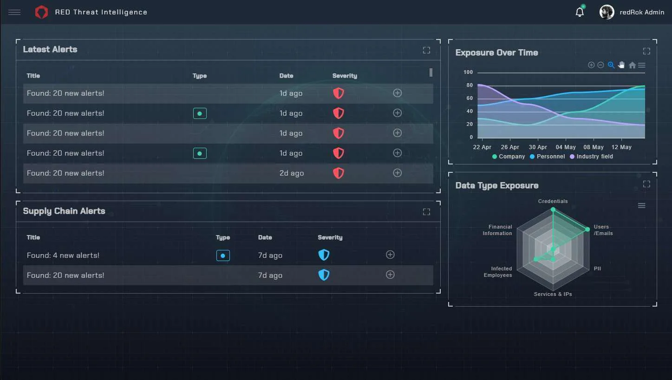Image resolution: width=672 pixels, height=380 pixels.
Task: Expand the 2d ago alert with plus
Action: [x=397, y=173]
